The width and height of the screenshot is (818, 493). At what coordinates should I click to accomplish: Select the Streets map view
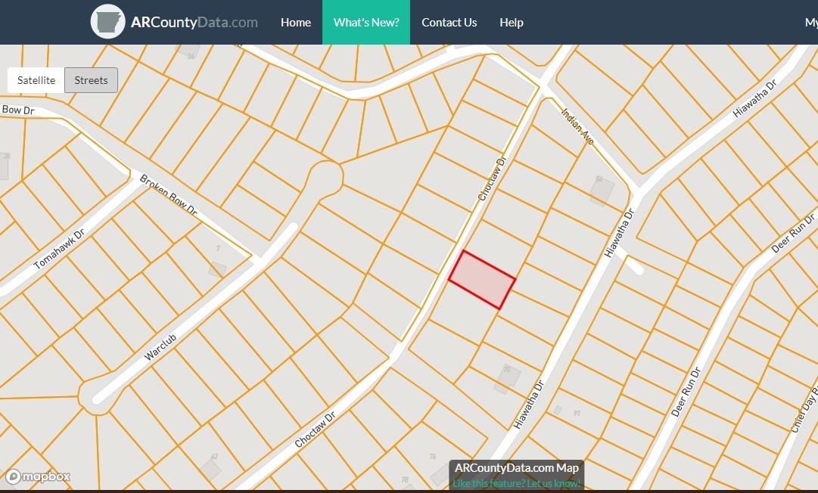point(91,80)
